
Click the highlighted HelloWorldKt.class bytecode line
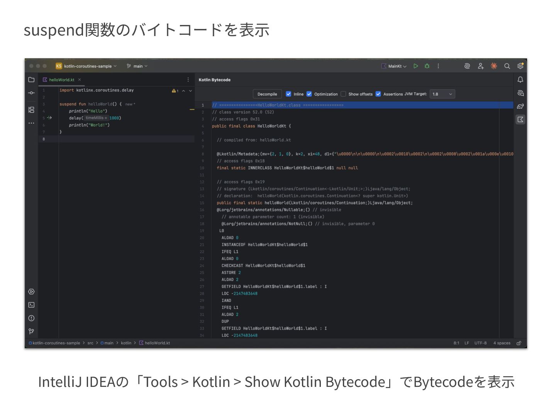click(362, 105)
